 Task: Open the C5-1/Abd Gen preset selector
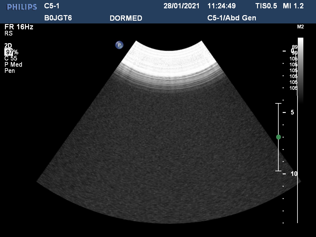(x=231, y=18)
